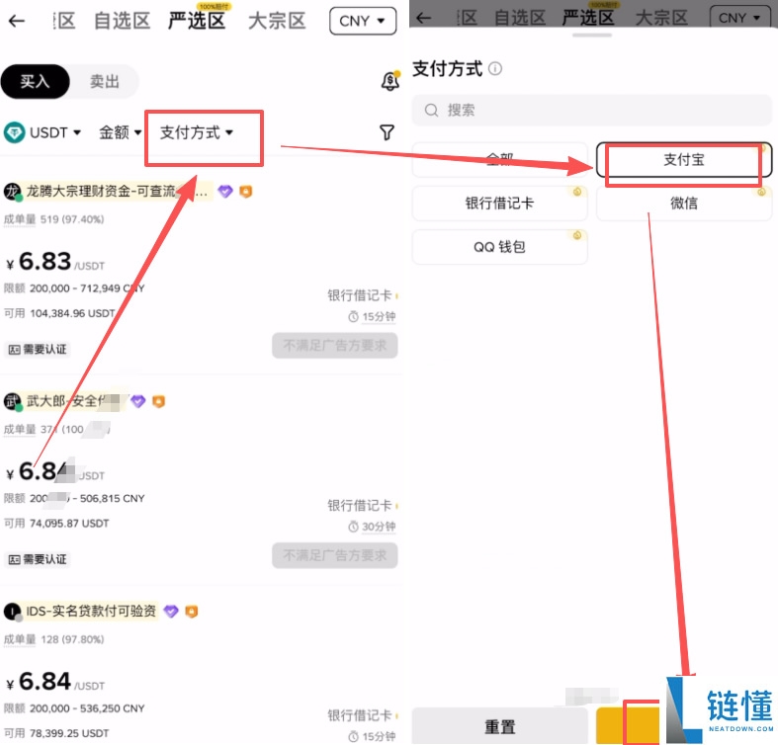Open the filter funnel icon

click(387, 132)
